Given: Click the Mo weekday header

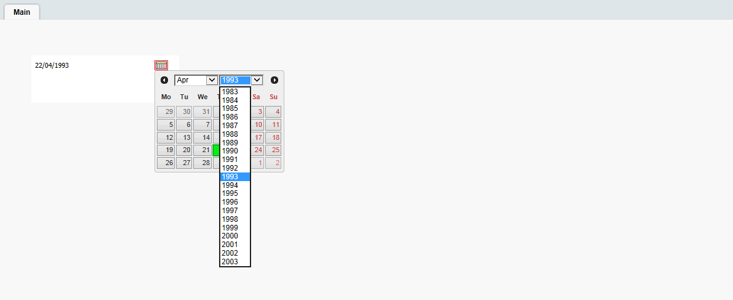Looking at the screenshot, I should click(166, 97).
